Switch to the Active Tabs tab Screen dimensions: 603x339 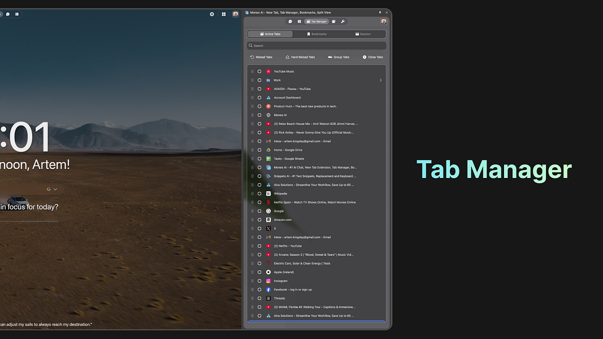tap(270, 34)
